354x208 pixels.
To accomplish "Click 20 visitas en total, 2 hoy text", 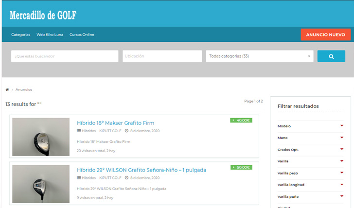I will pos(96,151).
